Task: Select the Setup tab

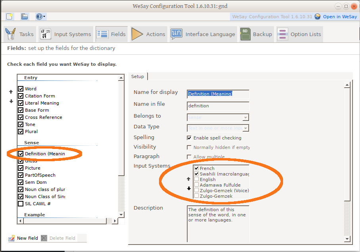Action: (x=138, y=76)
